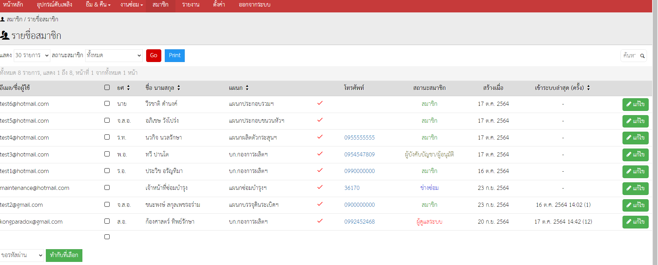Edit test6@hotmail.com with แก้ไข button
This screenshot has width=658, height=265.
pos(635,104)
